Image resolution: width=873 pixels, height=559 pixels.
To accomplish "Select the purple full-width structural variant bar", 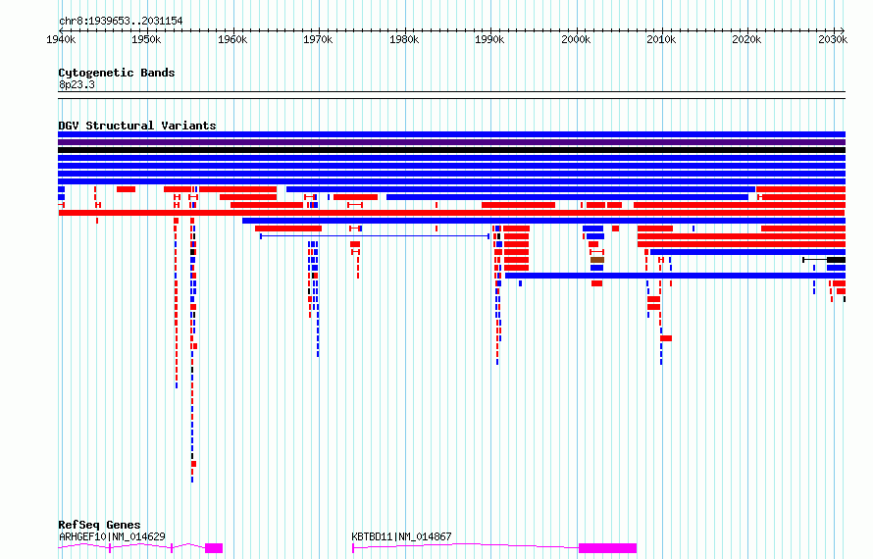I will pyautogui.click(x=451, y=142).
